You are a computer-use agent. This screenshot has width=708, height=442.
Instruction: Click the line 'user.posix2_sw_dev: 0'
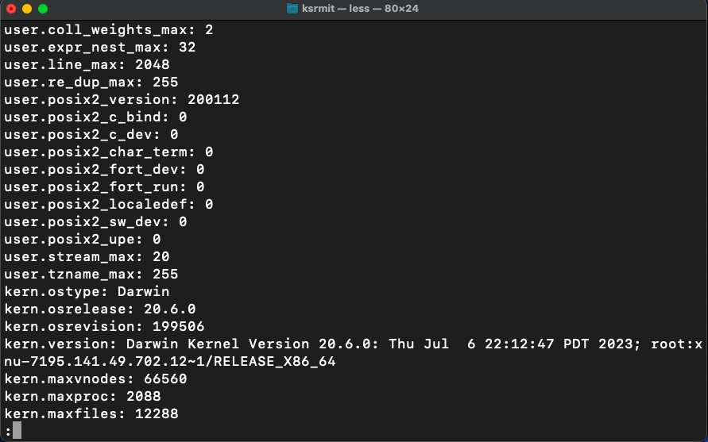click(x=95, y=222)
